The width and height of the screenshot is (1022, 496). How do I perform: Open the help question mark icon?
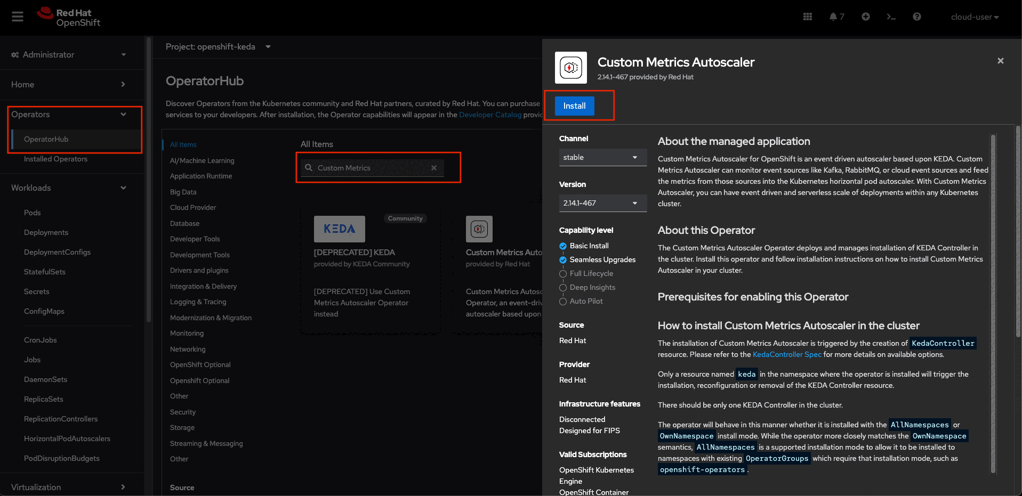pos(916,17)
